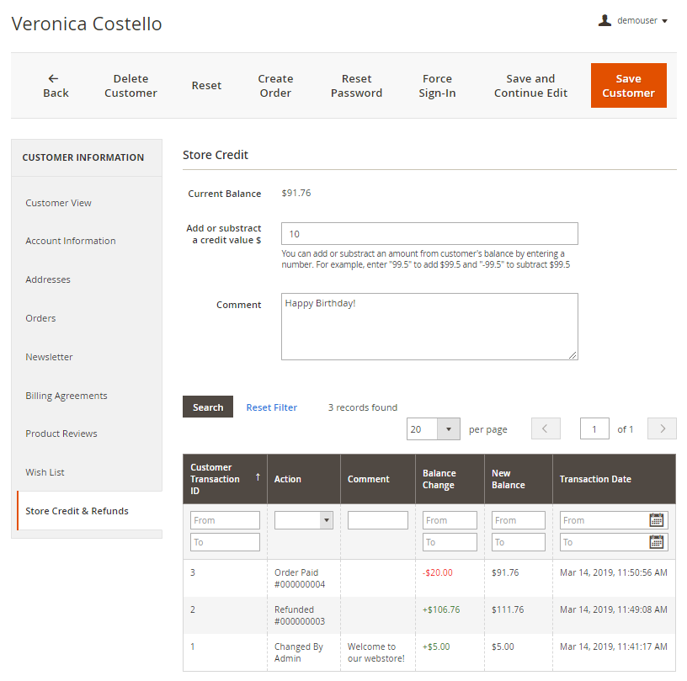Image resolution: width=687 pixels, height=681 pixels.
Task: Expand the per page count dropdown
Action: tap(448, 429)
